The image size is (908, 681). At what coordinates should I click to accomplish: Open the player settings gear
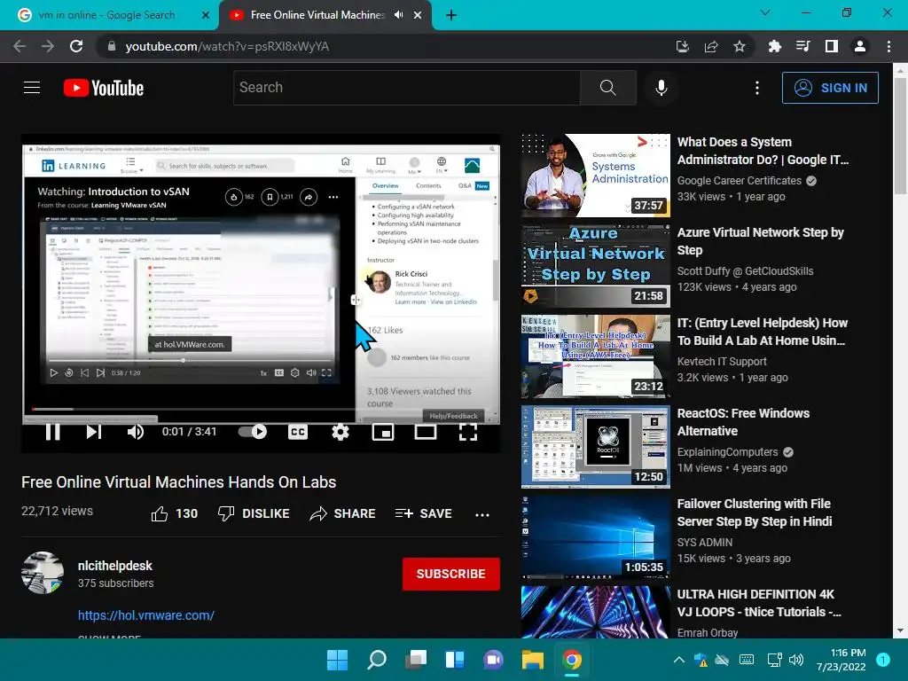click(x=340, y=432)
